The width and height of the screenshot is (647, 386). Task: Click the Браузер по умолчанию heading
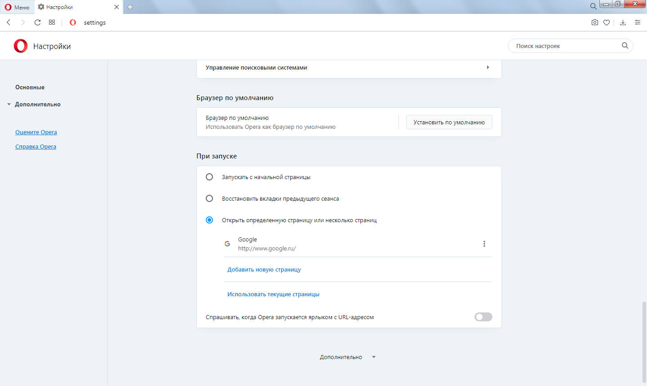(235, 98)
